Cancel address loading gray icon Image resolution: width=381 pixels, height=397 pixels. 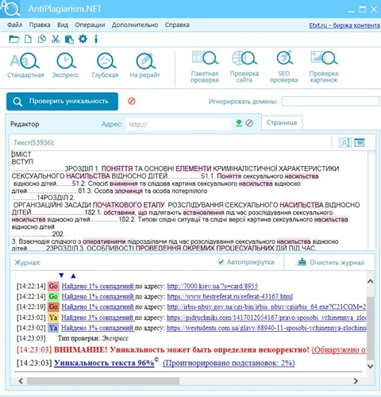(x=249, y=123)
